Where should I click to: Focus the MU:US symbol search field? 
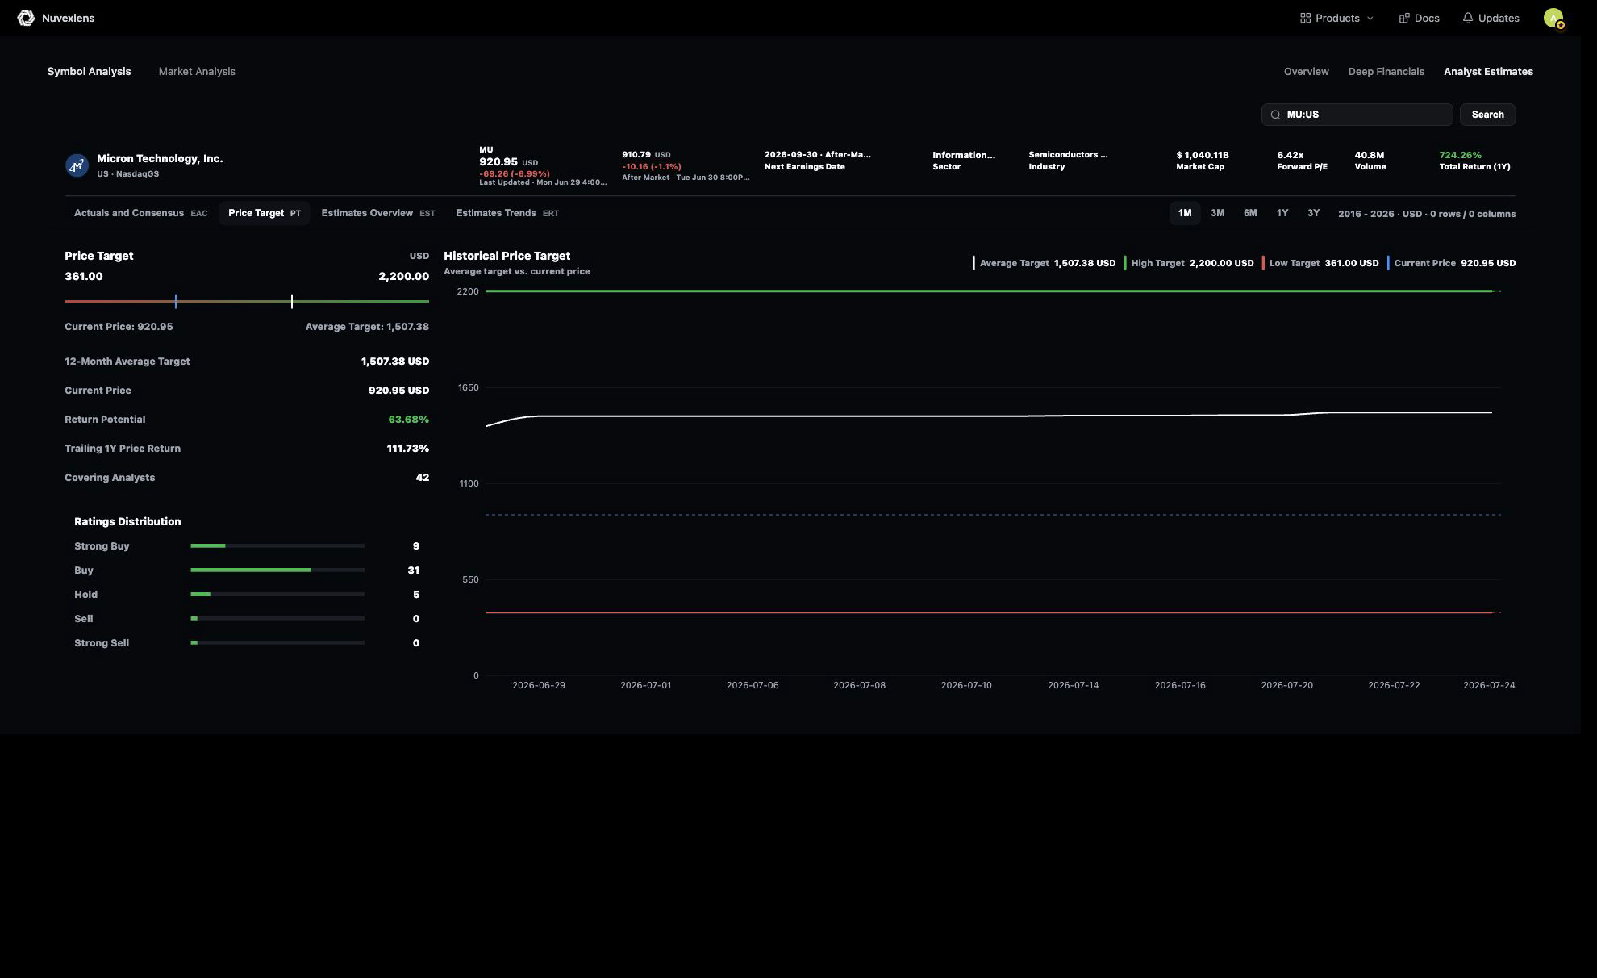(x=1357, y=115)
